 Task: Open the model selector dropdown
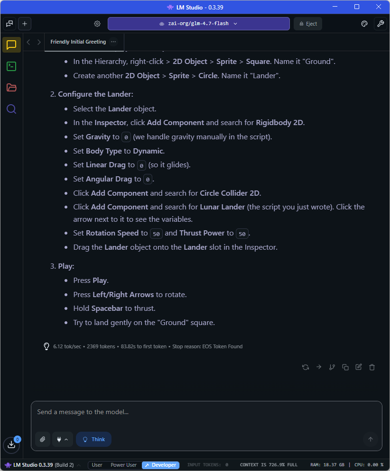coord(198,24)
